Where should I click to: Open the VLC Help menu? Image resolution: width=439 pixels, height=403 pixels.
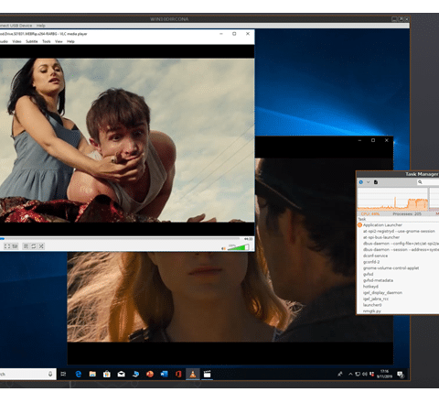[x=70, y=41]
